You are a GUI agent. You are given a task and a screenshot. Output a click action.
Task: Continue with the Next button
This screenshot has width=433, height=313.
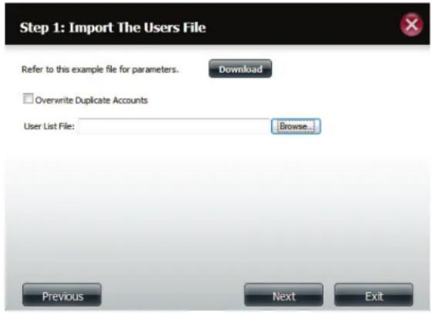pyautogui.click(x=284, y=295)
